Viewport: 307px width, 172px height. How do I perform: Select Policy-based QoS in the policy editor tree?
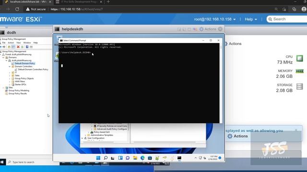102,132
